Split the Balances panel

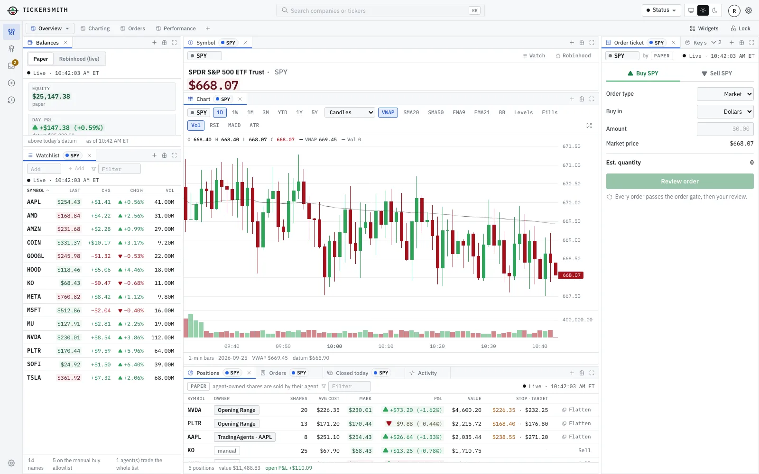164,43
